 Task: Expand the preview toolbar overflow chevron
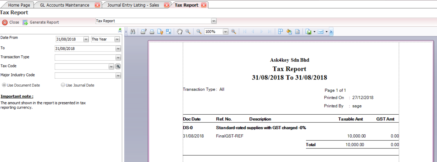[x=331, y=32]
